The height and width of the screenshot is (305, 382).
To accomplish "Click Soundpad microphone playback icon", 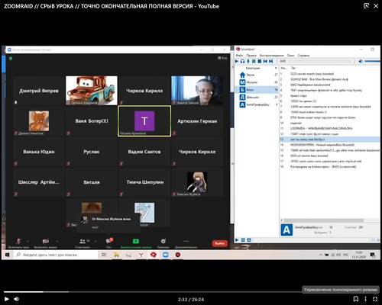I will pos(248,61).
